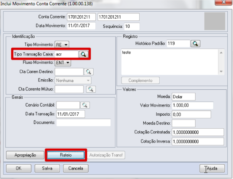Image resolution: width=233 pixels, height=179 pixels.
Task: Click the Cotação Inversa field
Action: click(198, 141)
